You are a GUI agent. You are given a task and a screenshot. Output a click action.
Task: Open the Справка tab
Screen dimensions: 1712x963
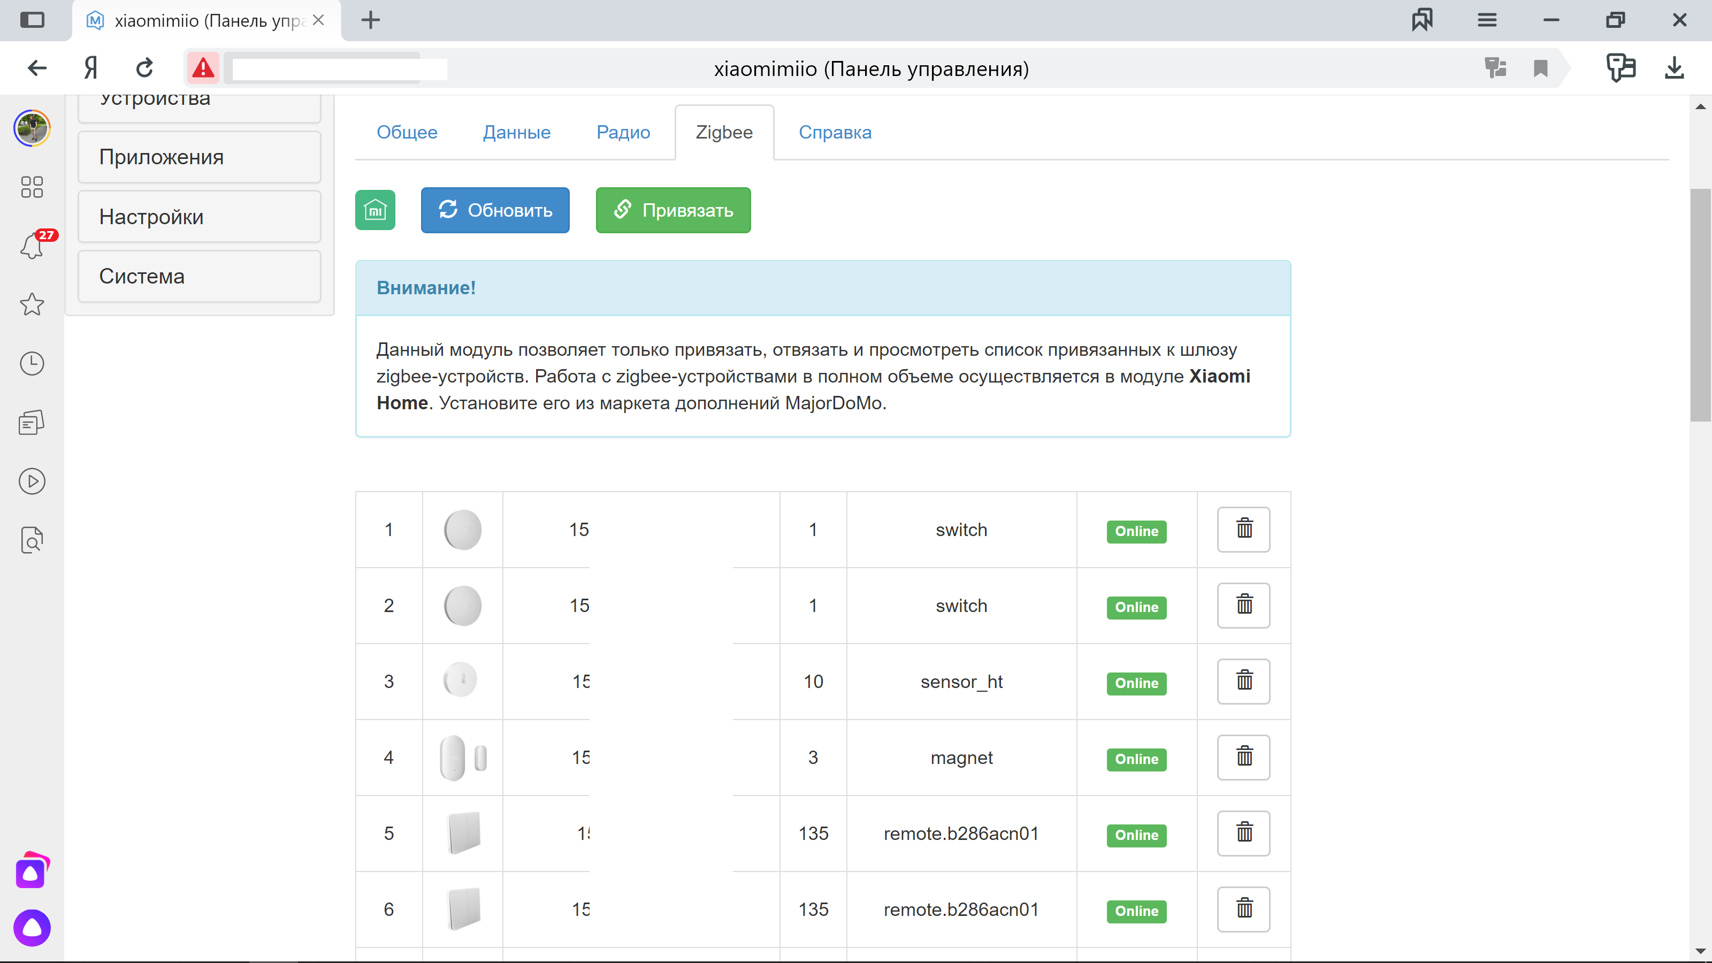pos(835,132)
